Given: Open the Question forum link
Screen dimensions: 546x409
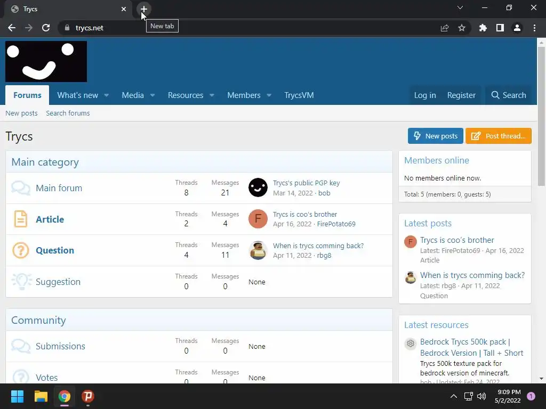Looking at the screenshot, I should coord(55,250).
